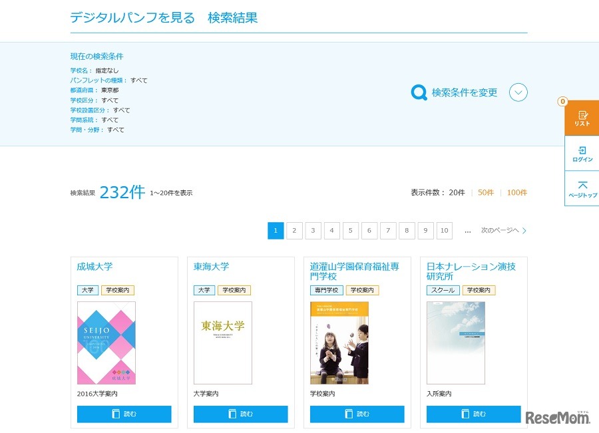Go to results page 1
The width and height of the screenshot is (599, 433).
(276, 231)
